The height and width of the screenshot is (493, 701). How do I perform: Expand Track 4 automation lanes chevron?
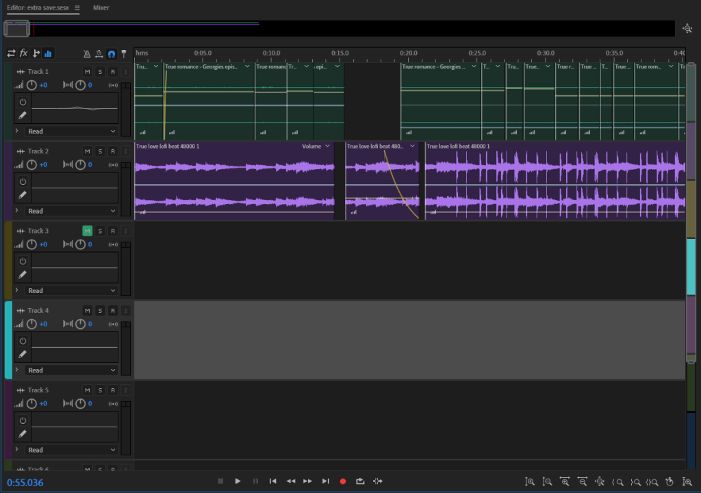[16, 370]
